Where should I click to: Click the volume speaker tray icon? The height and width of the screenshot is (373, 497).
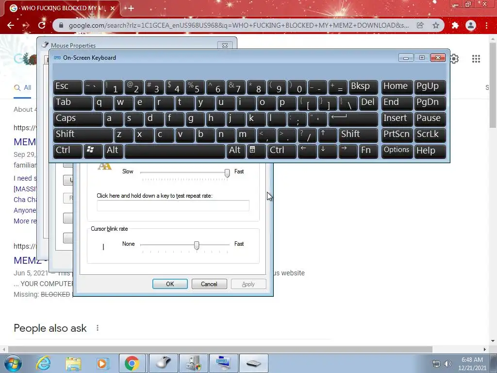(447, 364)
